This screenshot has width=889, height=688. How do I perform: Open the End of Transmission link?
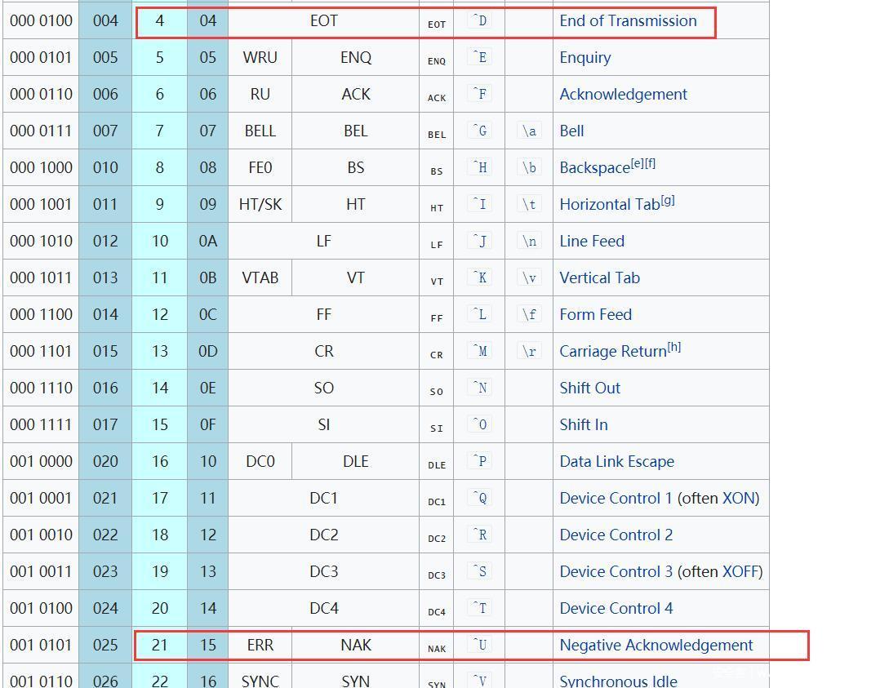pos(628,21)
